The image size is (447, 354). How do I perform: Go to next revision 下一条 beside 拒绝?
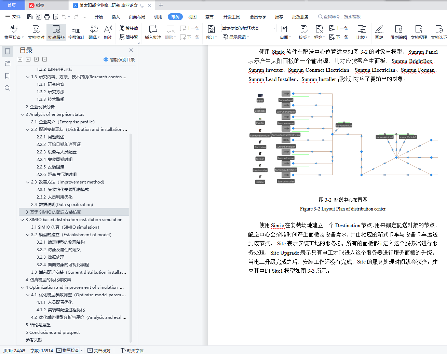(x=339, y=37)
